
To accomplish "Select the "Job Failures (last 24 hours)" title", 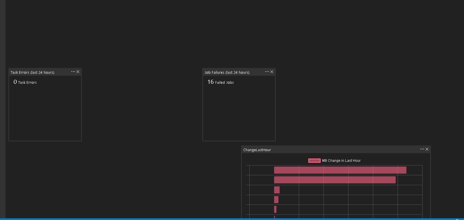I will tap(227, 73).
